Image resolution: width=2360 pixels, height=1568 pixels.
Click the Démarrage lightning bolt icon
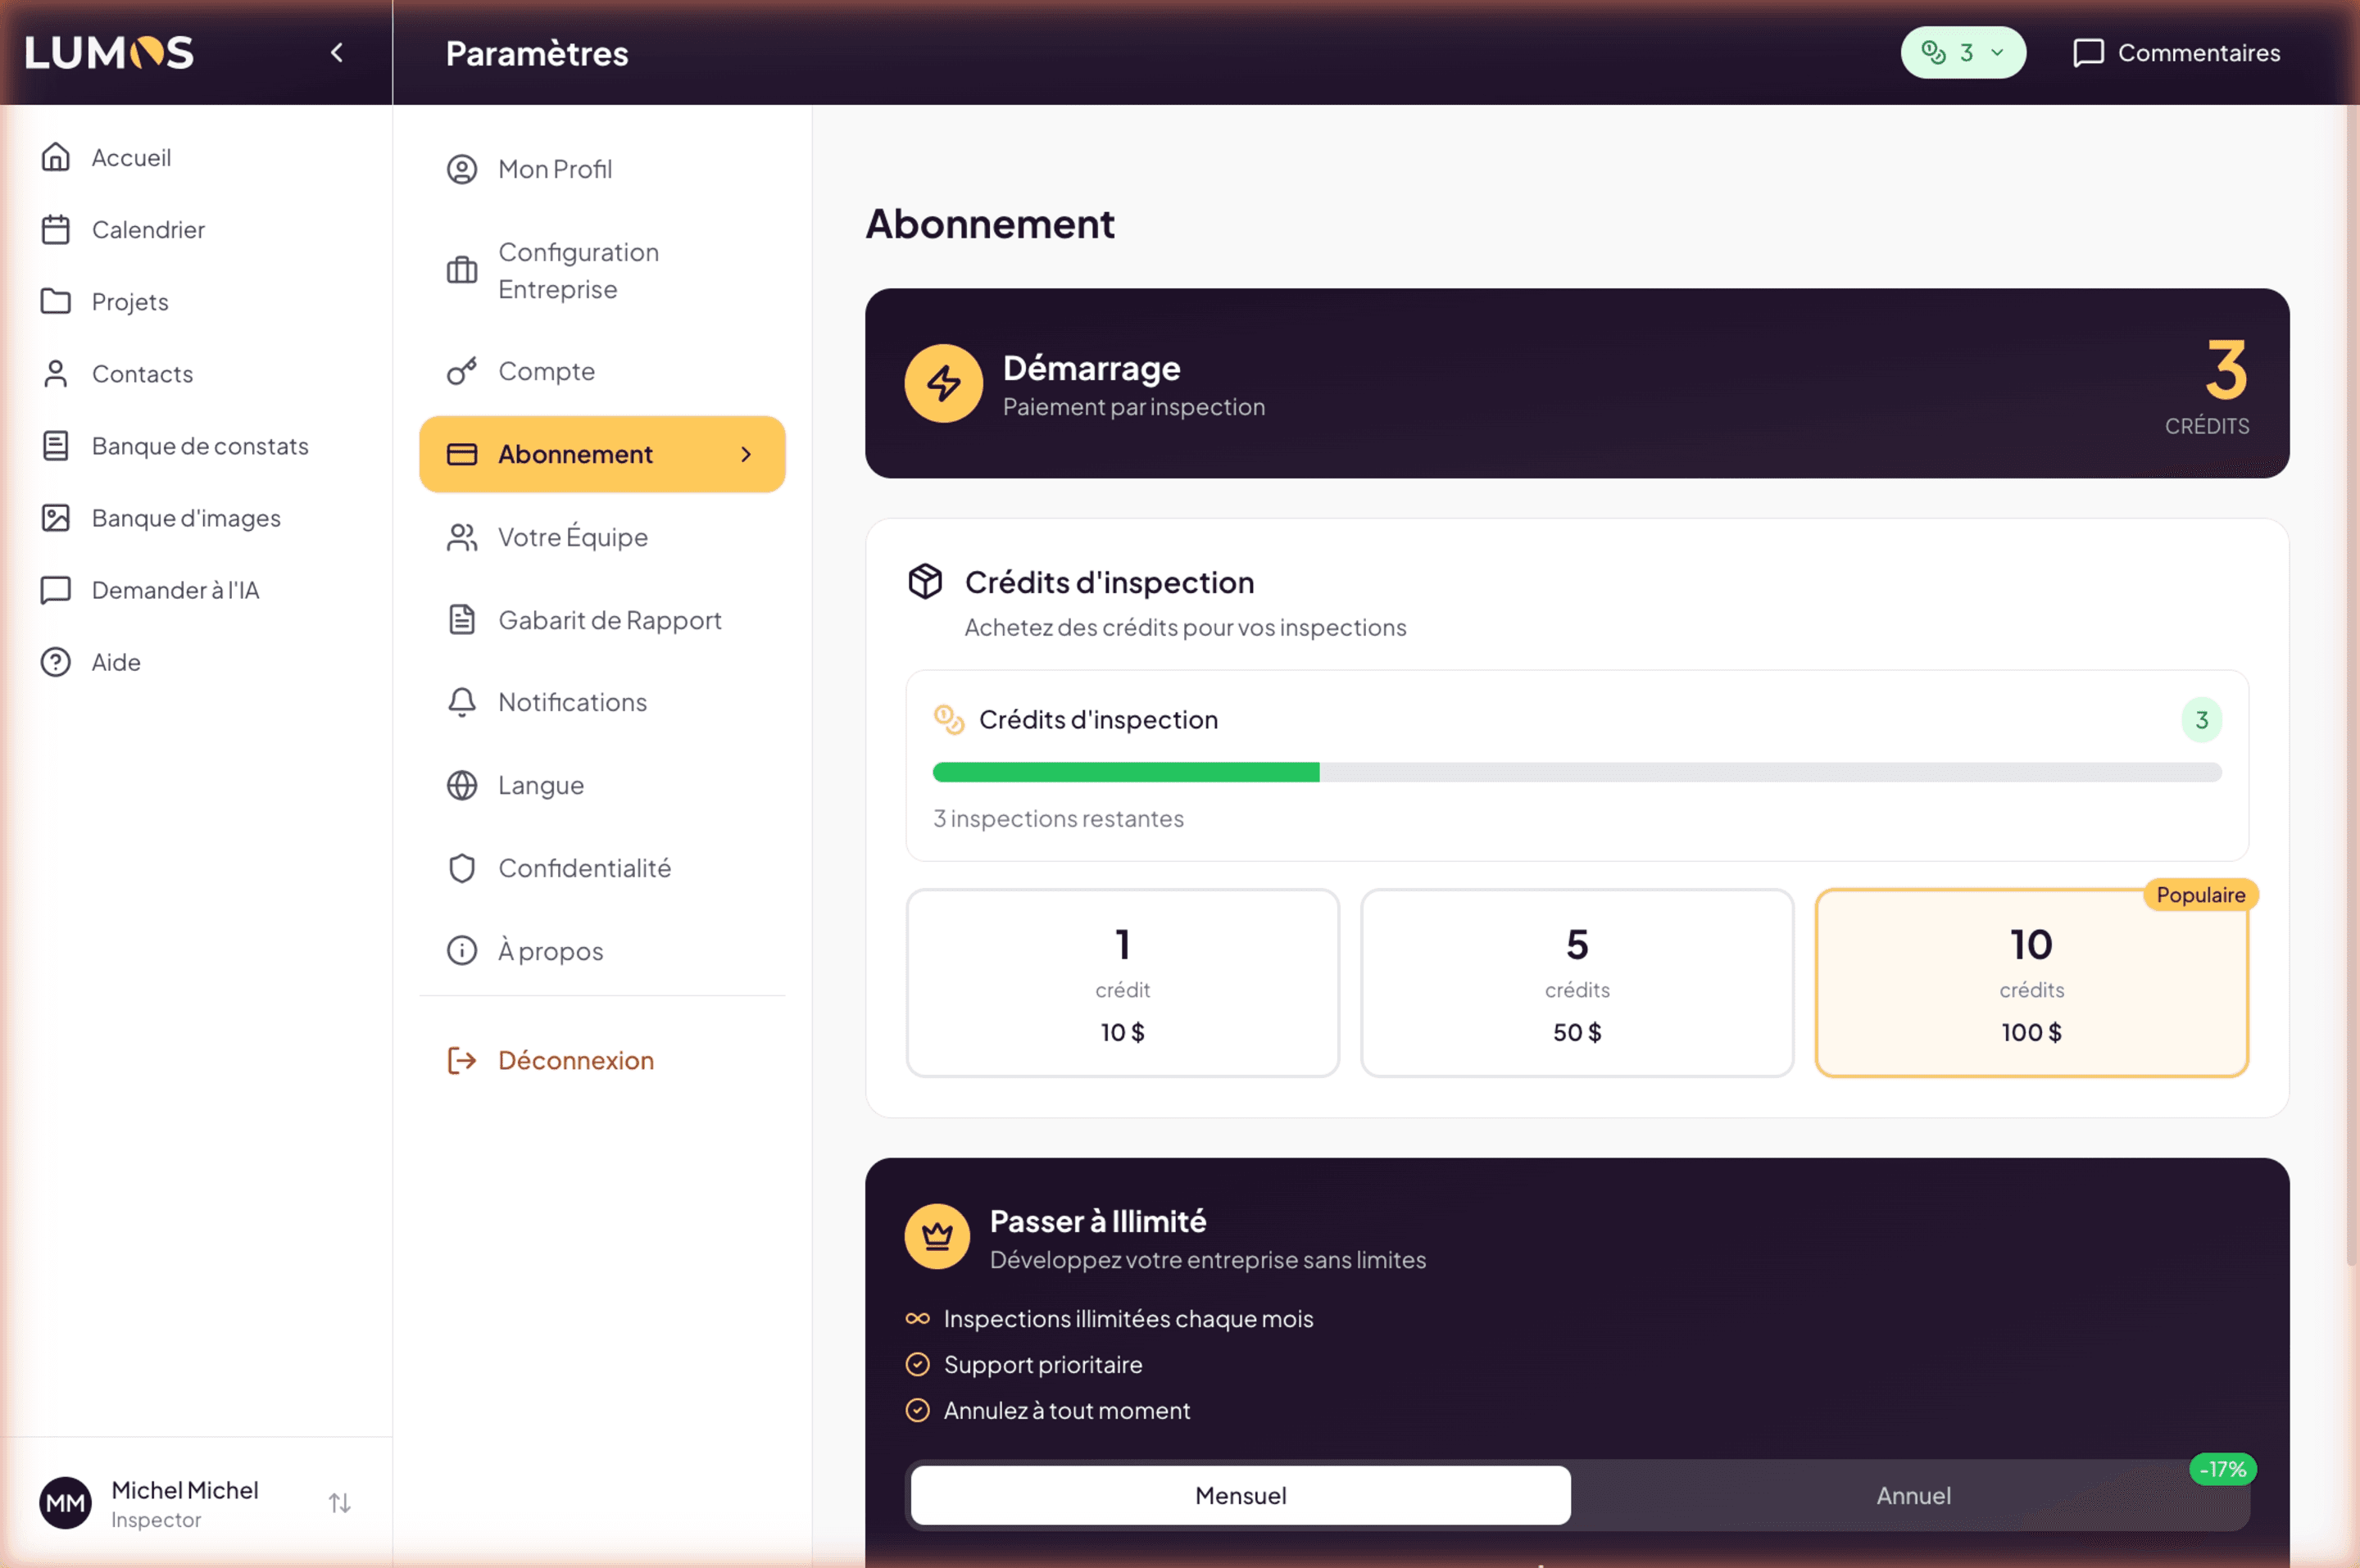click(x=943, y=383)
